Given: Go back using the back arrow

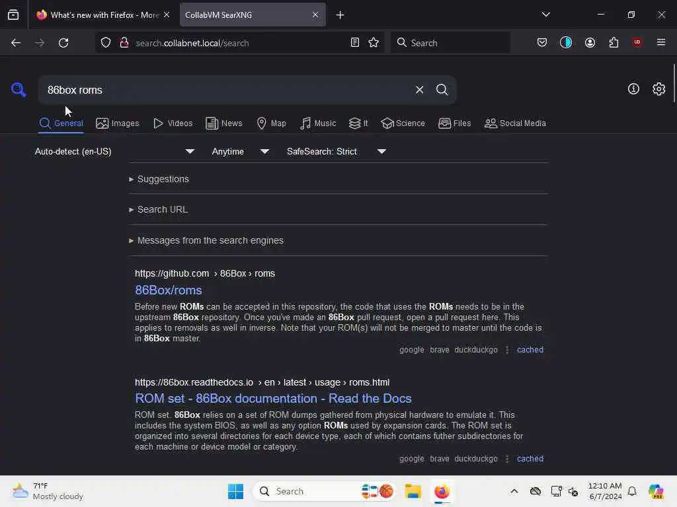Looking at the screenshot, I should point(16,43).
